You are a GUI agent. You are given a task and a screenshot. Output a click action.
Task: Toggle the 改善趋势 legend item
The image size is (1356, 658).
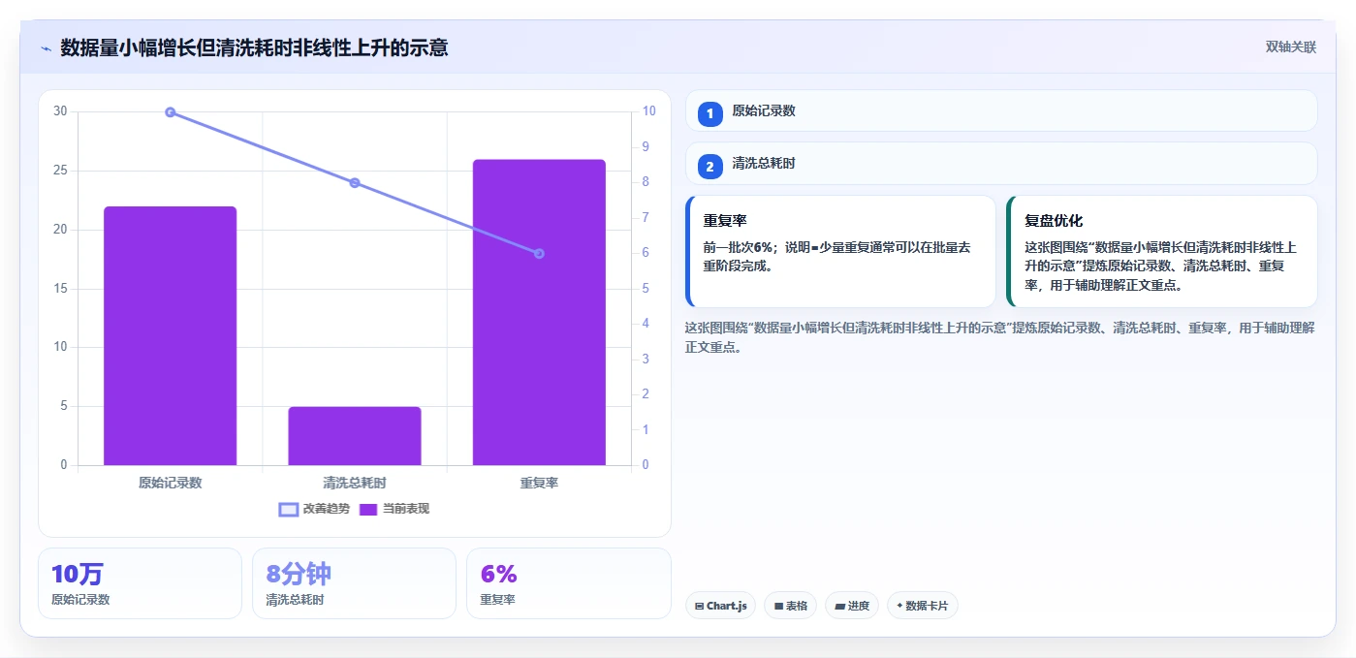pos(313,509)
